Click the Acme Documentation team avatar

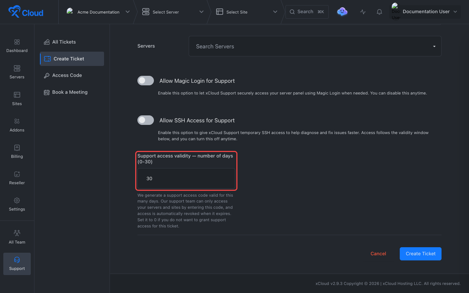[70, 11]
